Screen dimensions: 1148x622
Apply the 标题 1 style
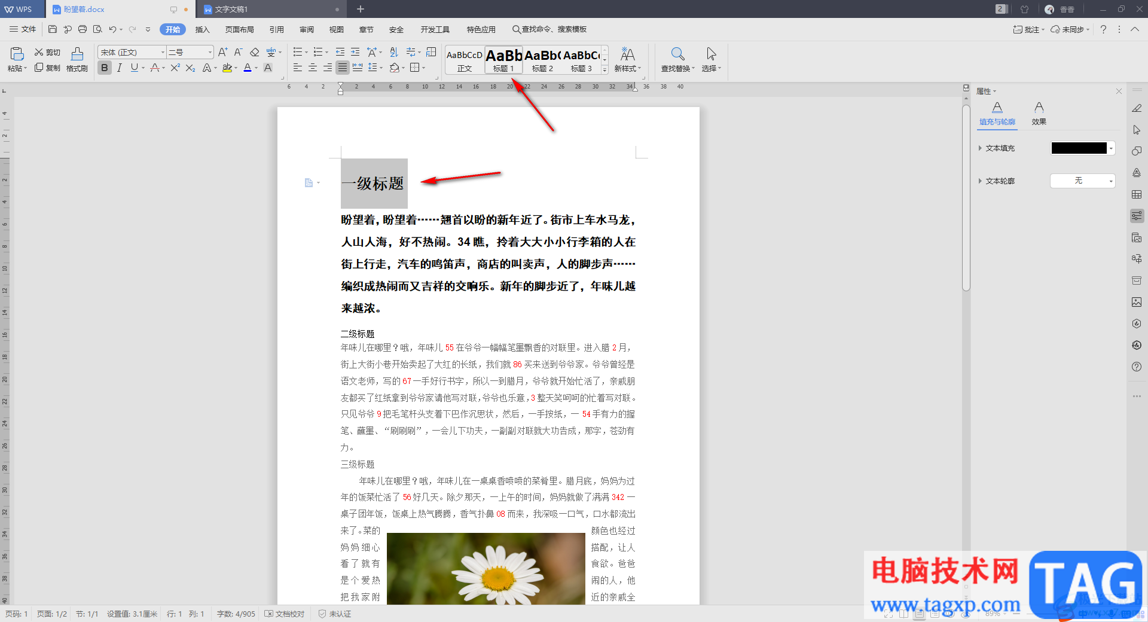coord(503,60)
